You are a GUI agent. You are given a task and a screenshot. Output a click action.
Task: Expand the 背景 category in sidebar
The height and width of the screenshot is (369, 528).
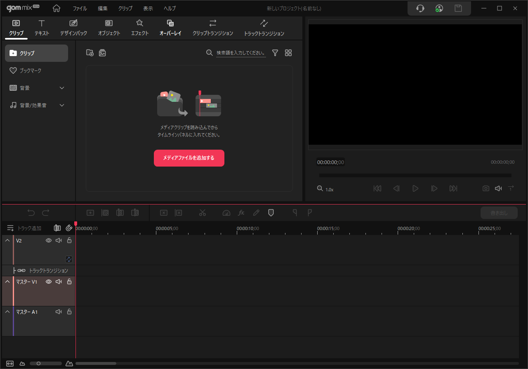pyautogui.click(x=62, y=88)
